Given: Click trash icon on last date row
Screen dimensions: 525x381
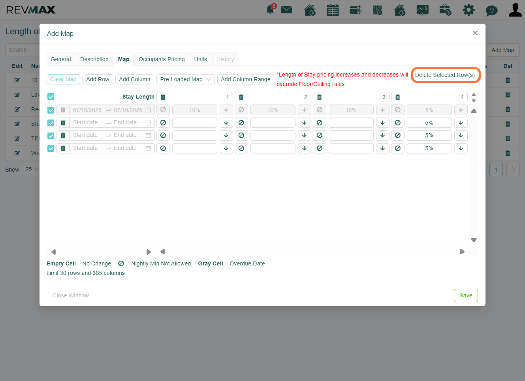Looking at the screenshot, I should [63, 148].
